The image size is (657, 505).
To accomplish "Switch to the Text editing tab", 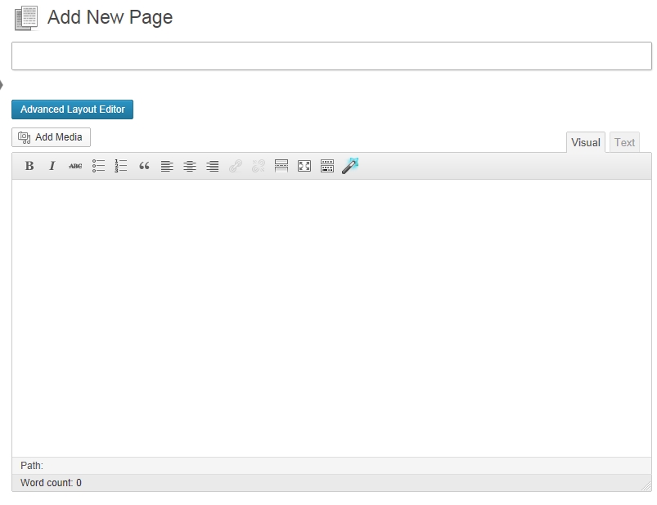I will coord(624,141).
